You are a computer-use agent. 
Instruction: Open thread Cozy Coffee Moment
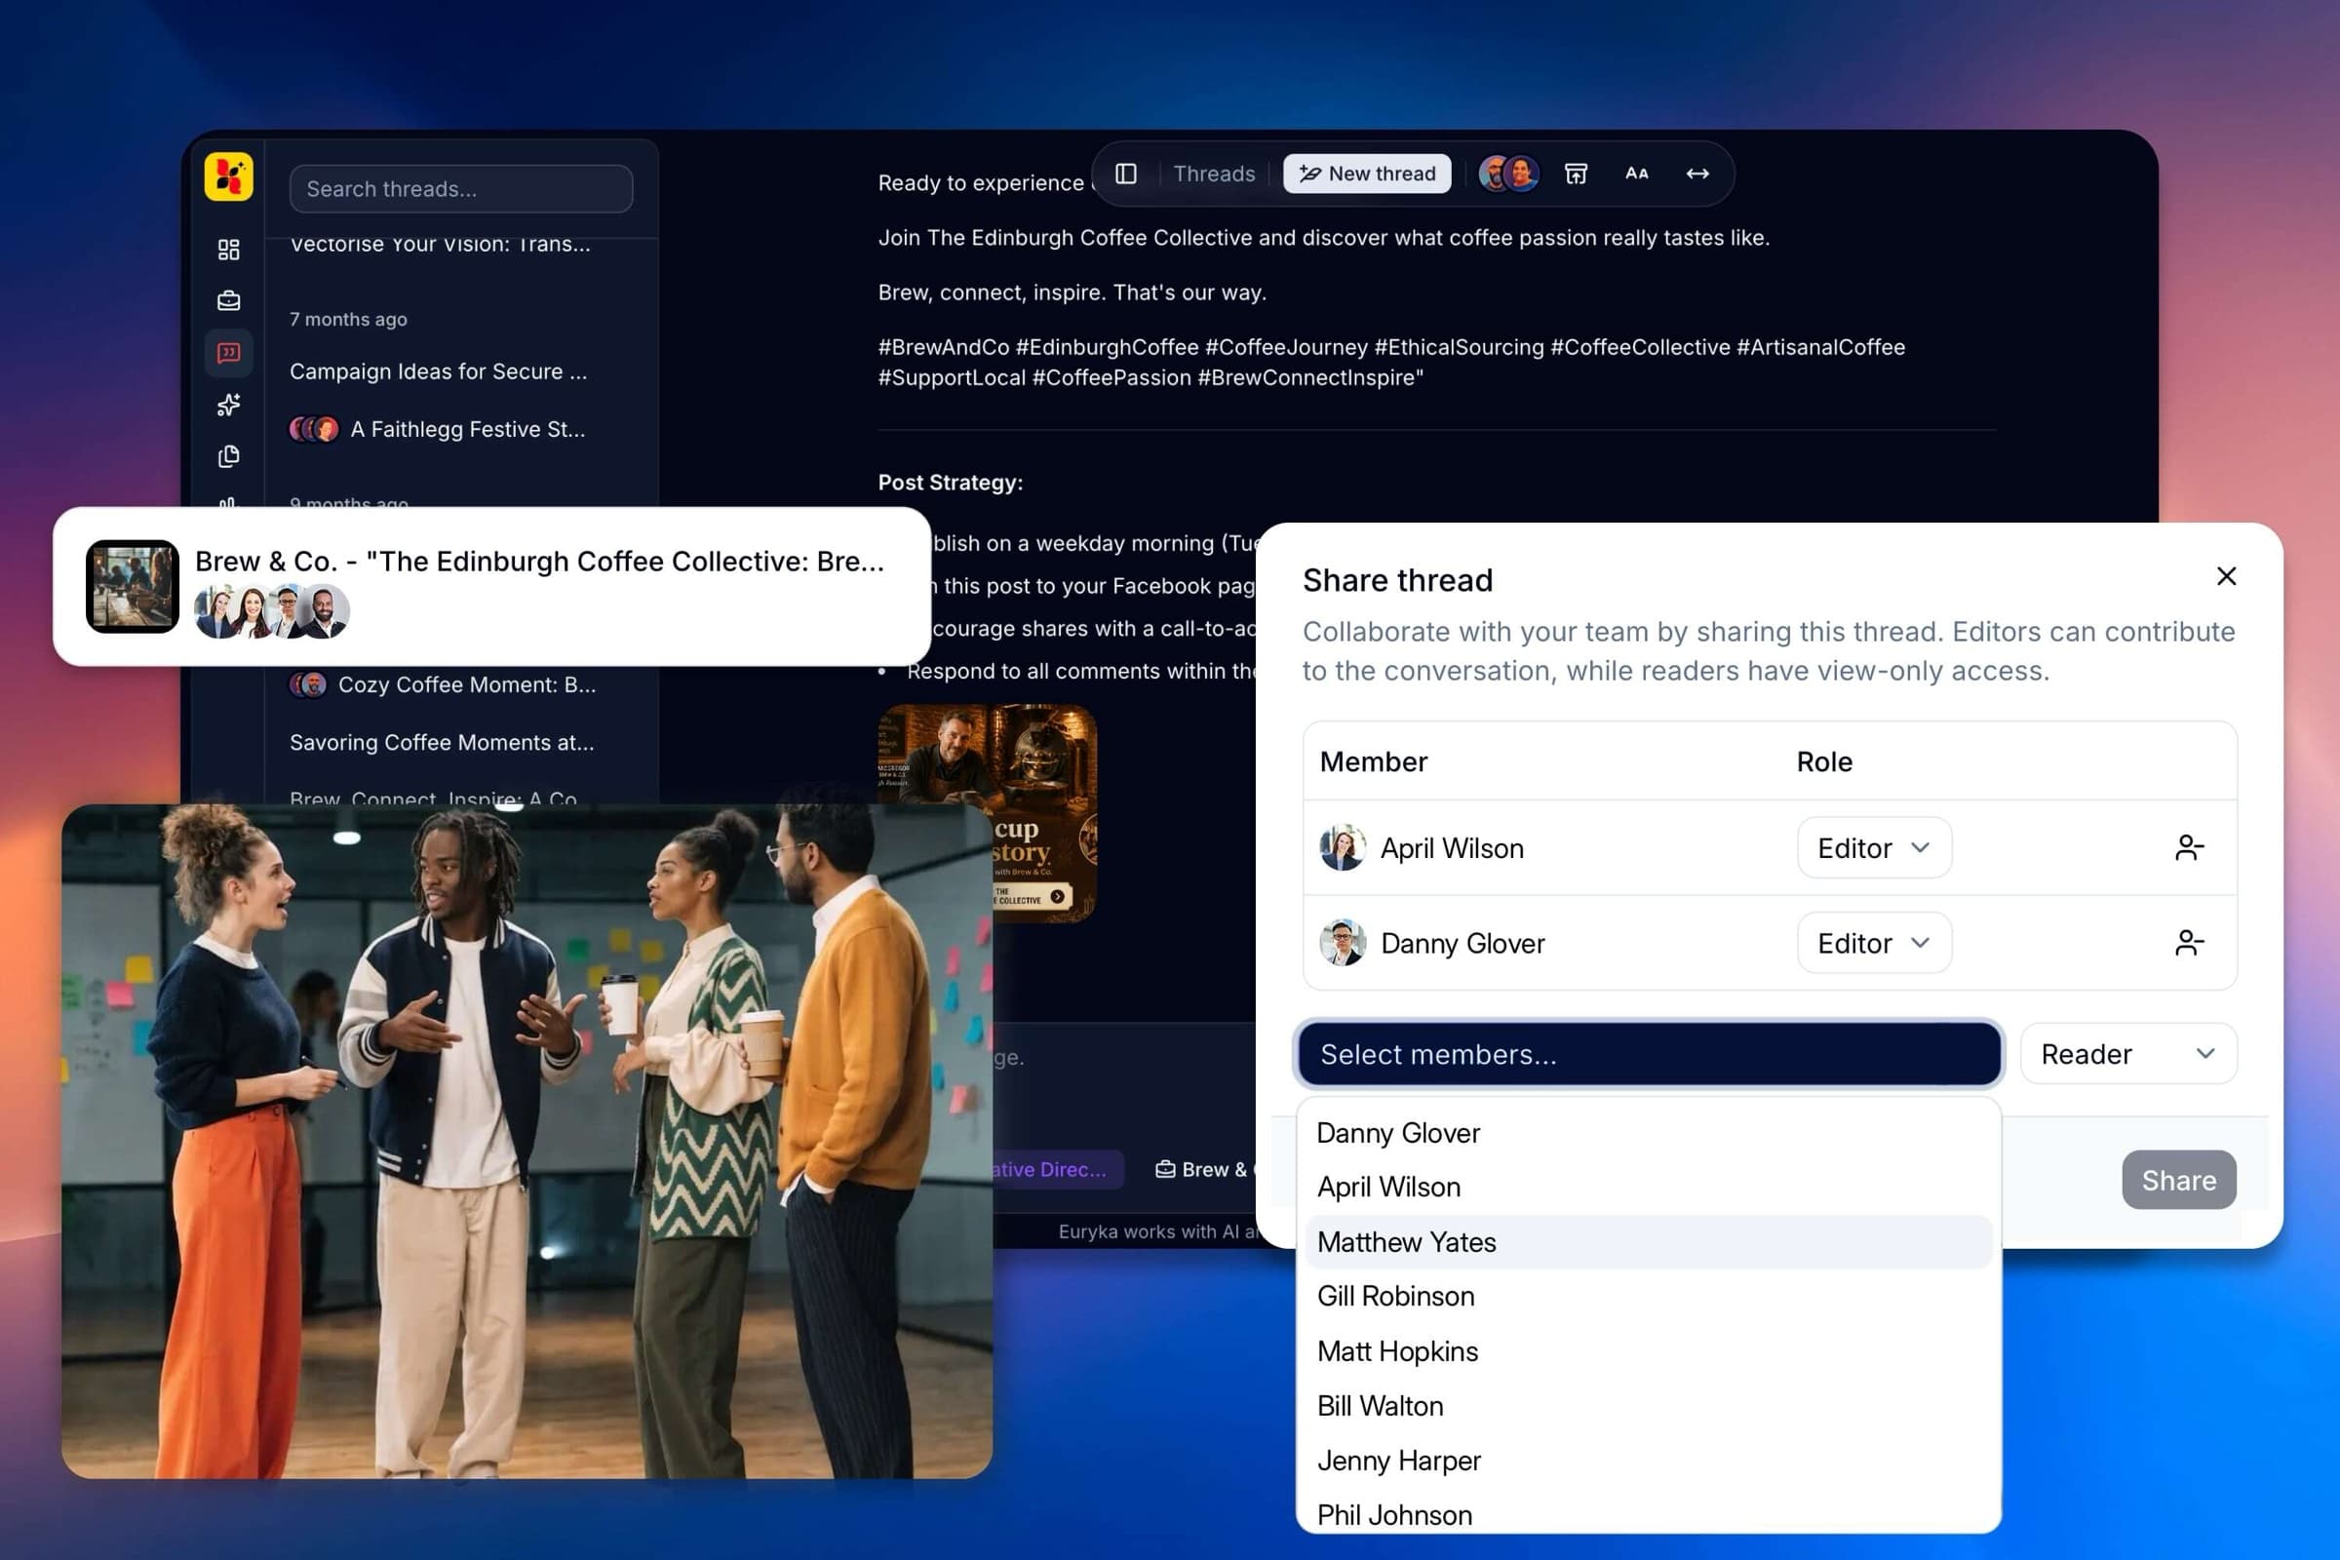(443, 684)
